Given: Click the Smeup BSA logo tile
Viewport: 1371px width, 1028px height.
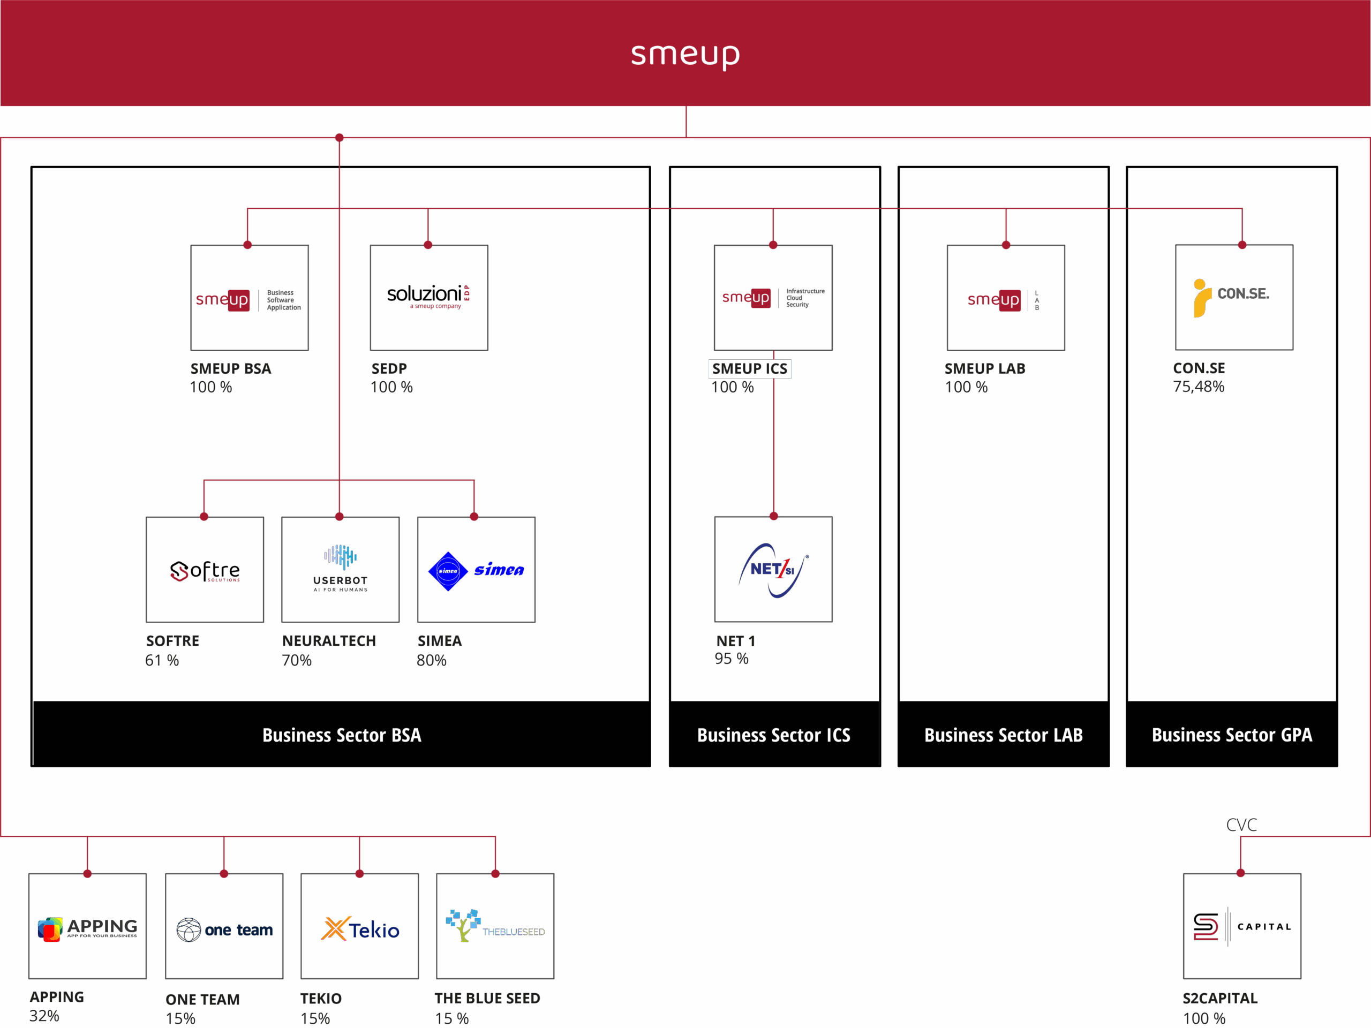Looking at the screenshot, I should (249, 298).
